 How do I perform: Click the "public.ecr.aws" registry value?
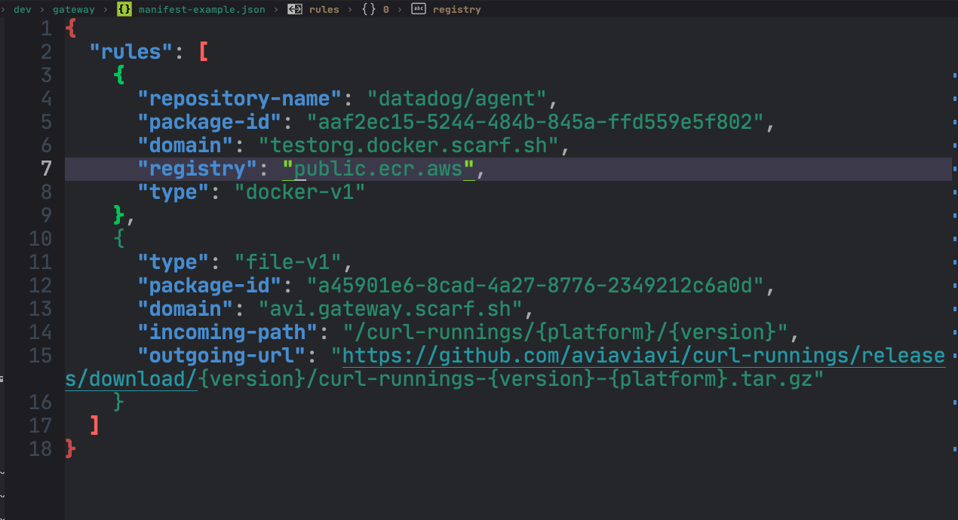379,169
